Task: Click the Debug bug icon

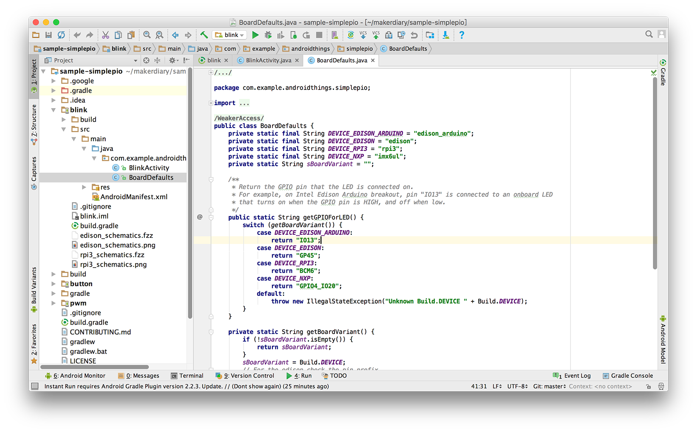Action: (x=268, y=35)
